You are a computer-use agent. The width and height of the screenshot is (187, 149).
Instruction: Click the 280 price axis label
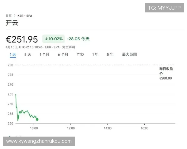pyautogui.click(x=10, y=65)
